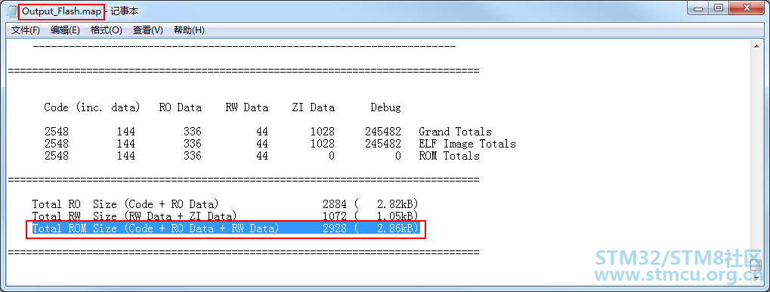
Task: Click the 'Grand Totals' text
Action: point(455,132)
